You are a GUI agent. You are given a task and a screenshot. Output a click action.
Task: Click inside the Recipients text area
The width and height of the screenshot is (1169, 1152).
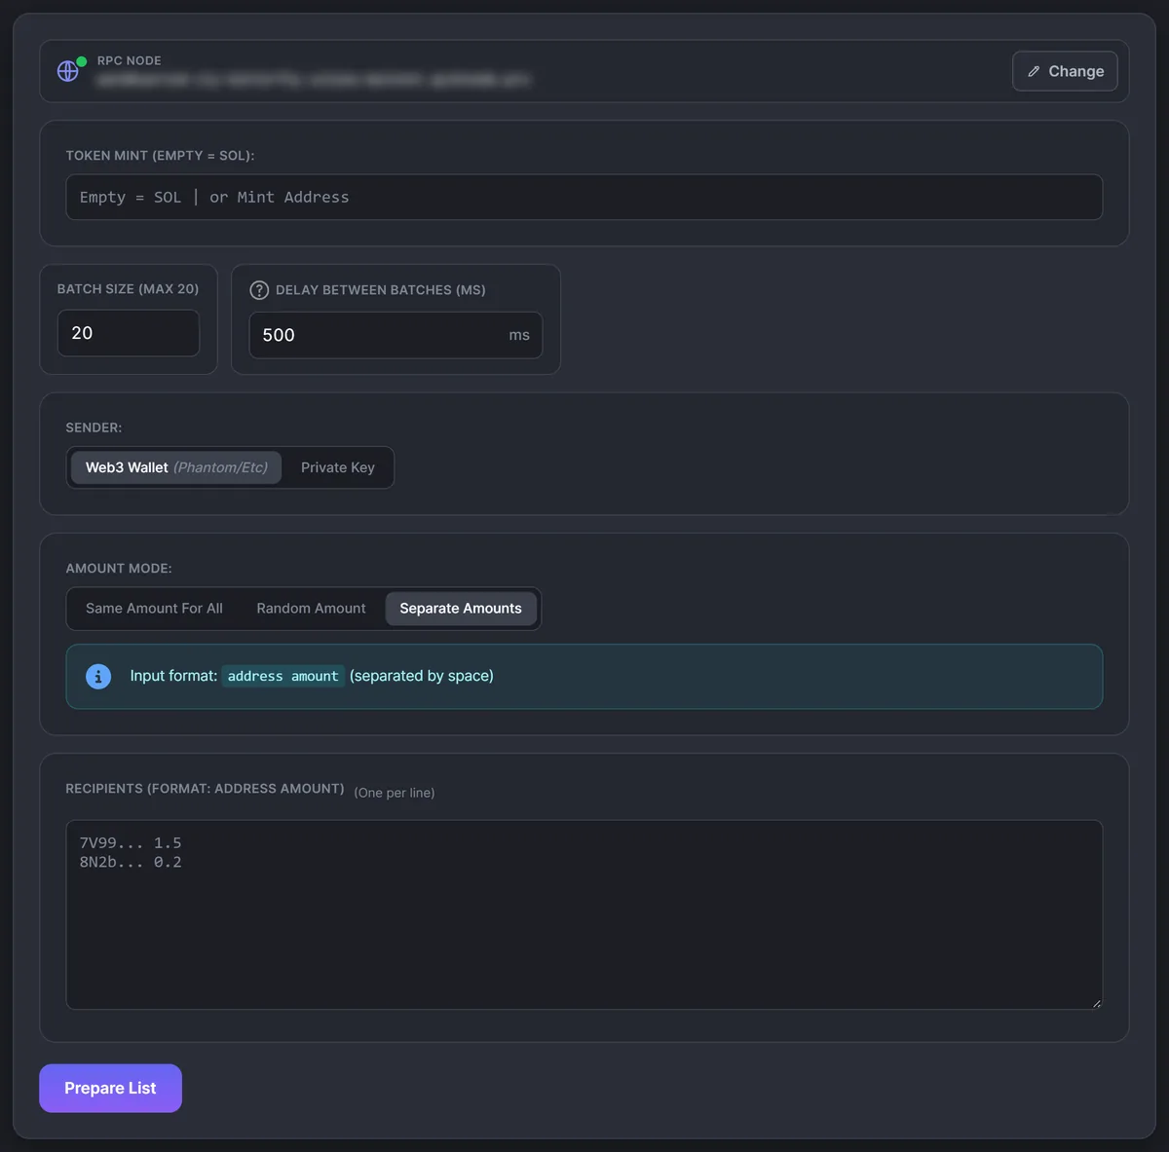pyautogui.click(x=584, y=914)
